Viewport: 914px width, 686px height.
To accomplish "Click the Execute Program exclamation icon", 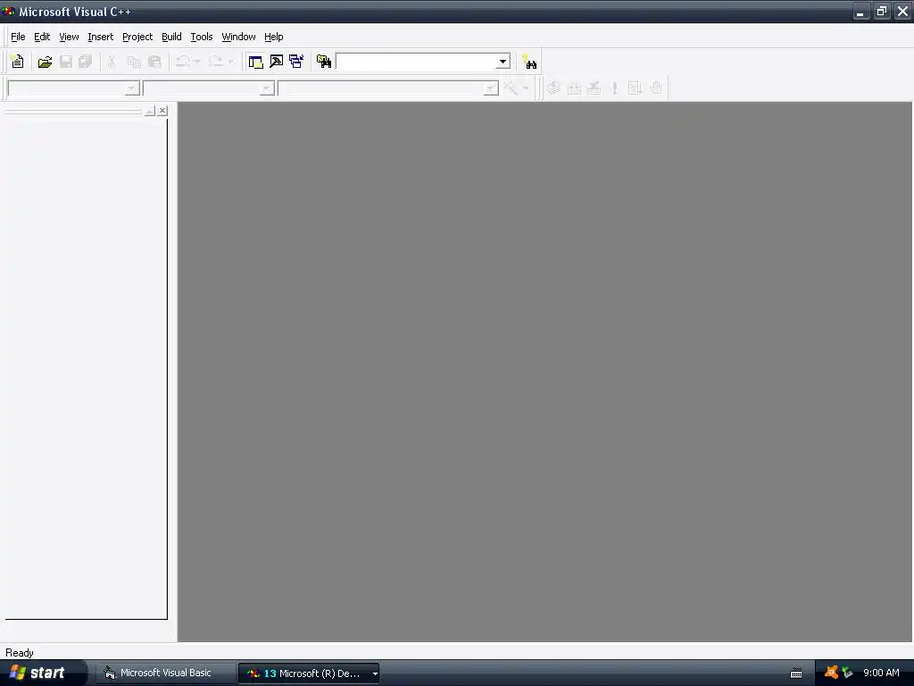I will [x=614, y=88].
